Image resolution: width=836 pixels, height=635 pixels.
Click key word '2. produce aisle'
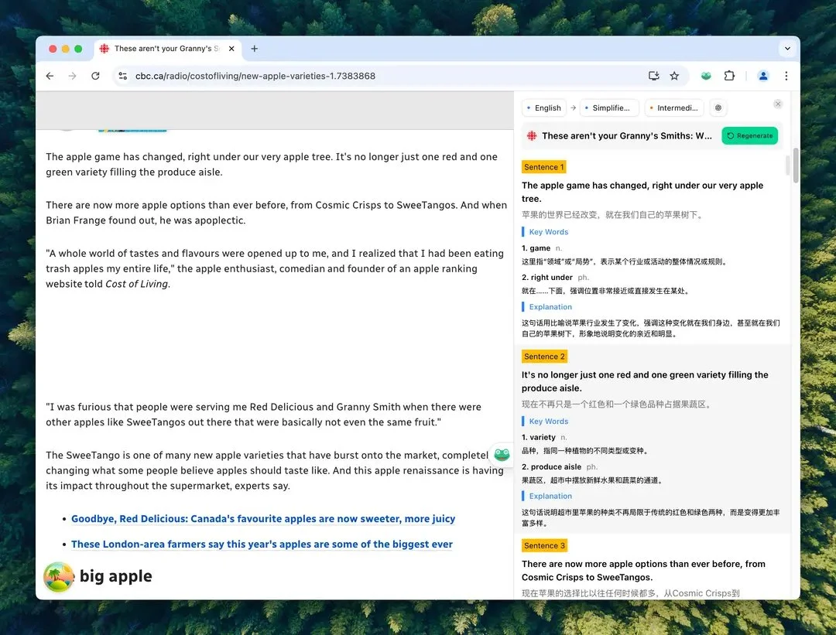pyautogui.click(x=551, y=466)
